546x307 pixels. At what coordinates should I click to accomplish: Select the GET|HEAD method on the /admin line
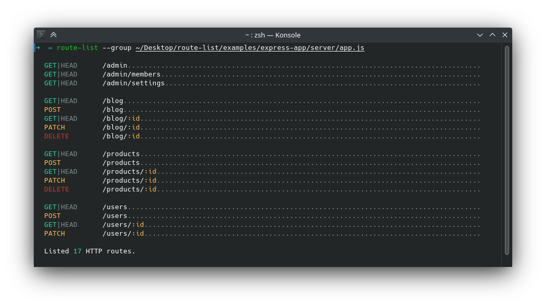60,65
